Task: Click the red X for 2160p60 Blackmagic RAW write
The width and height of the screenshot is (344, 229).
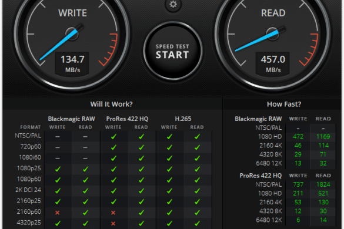Action: [x=58, y=213]
